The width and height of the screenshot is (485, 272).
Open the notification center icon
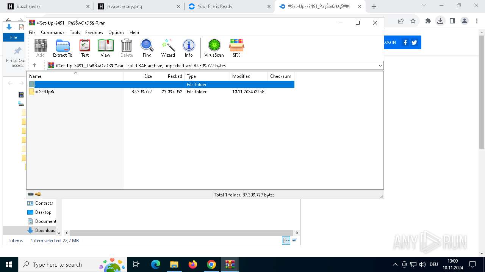click(x=472, y=264)
